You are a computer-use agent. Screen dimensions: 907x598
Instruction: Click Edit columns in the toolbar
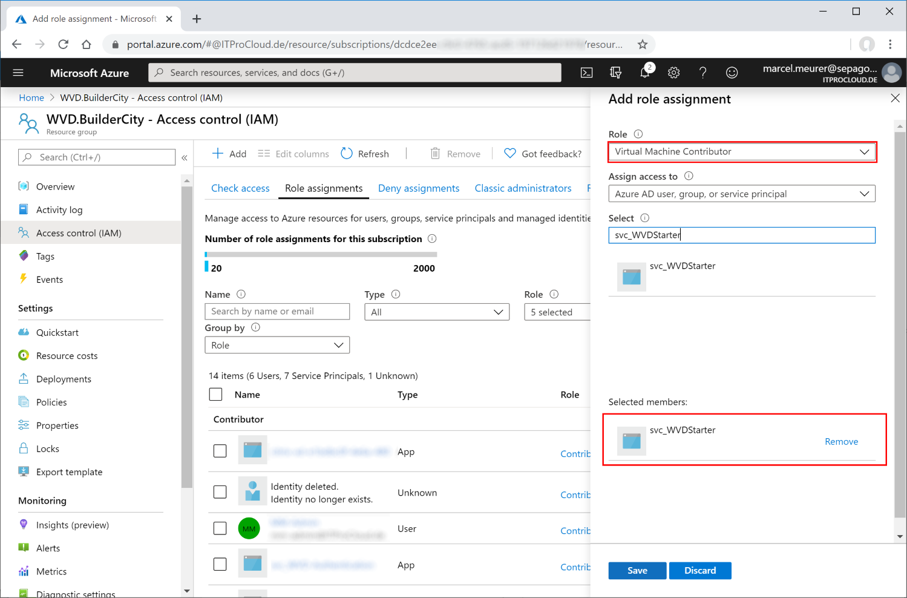pyautogui.click(x=293, y=154)
